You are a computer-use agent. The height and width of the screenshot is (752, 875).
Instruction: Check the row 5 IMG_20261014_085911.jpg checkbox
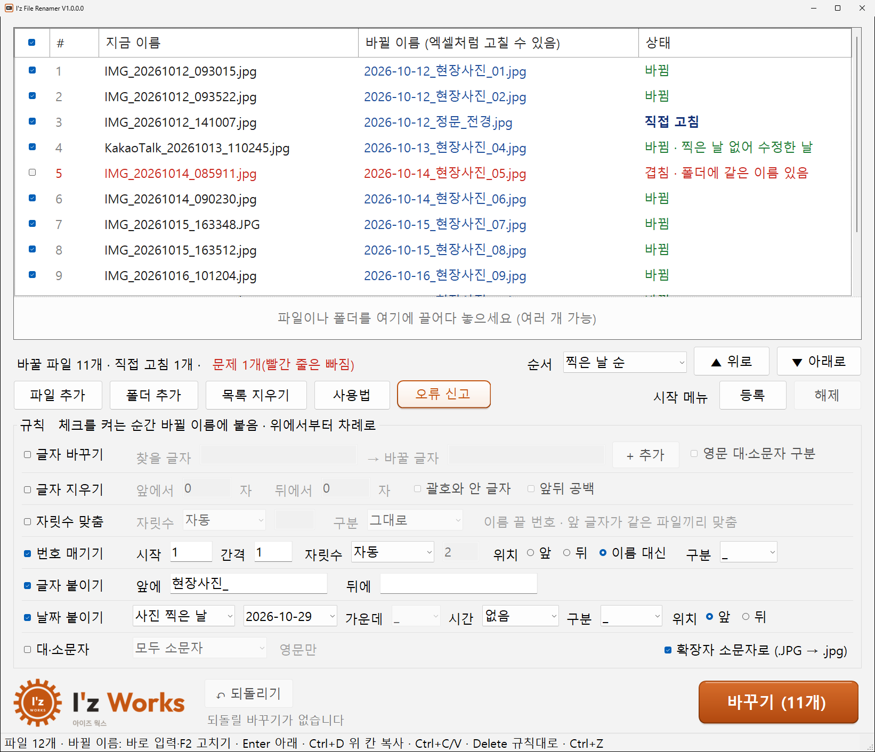click(x=32, y=173)
